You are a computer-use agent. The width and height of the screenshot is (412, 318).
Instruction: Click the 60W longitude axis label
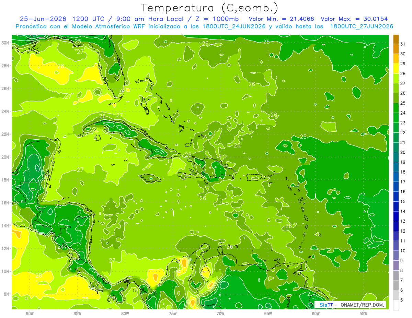point(316,314)
